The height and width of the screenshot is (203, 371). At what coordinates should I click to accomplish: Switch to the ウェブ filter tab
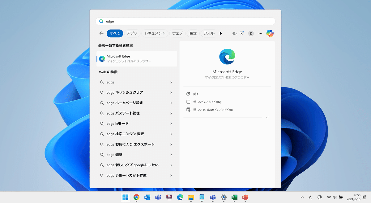point(177,33)
